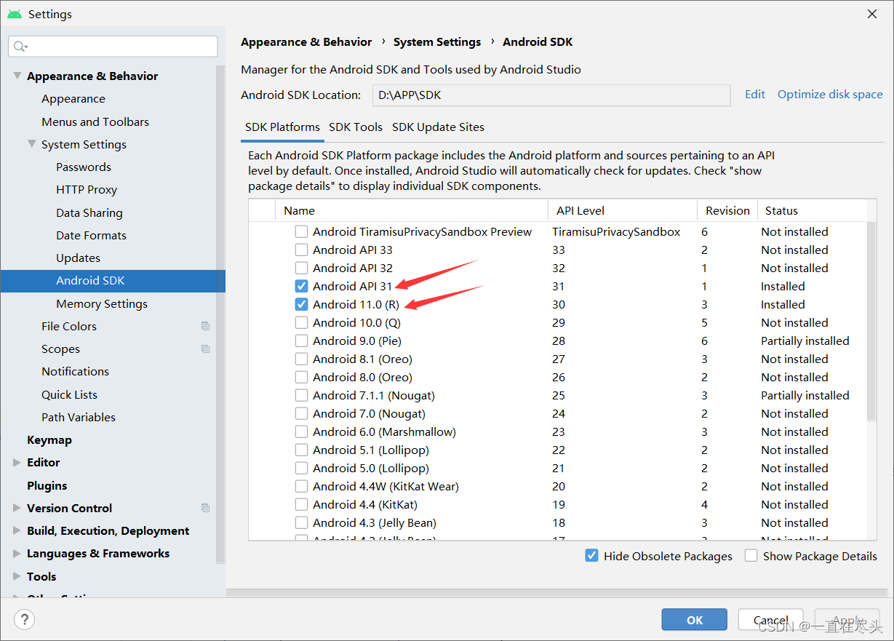Click the project-level icon beside Version Control

point(206,508)
